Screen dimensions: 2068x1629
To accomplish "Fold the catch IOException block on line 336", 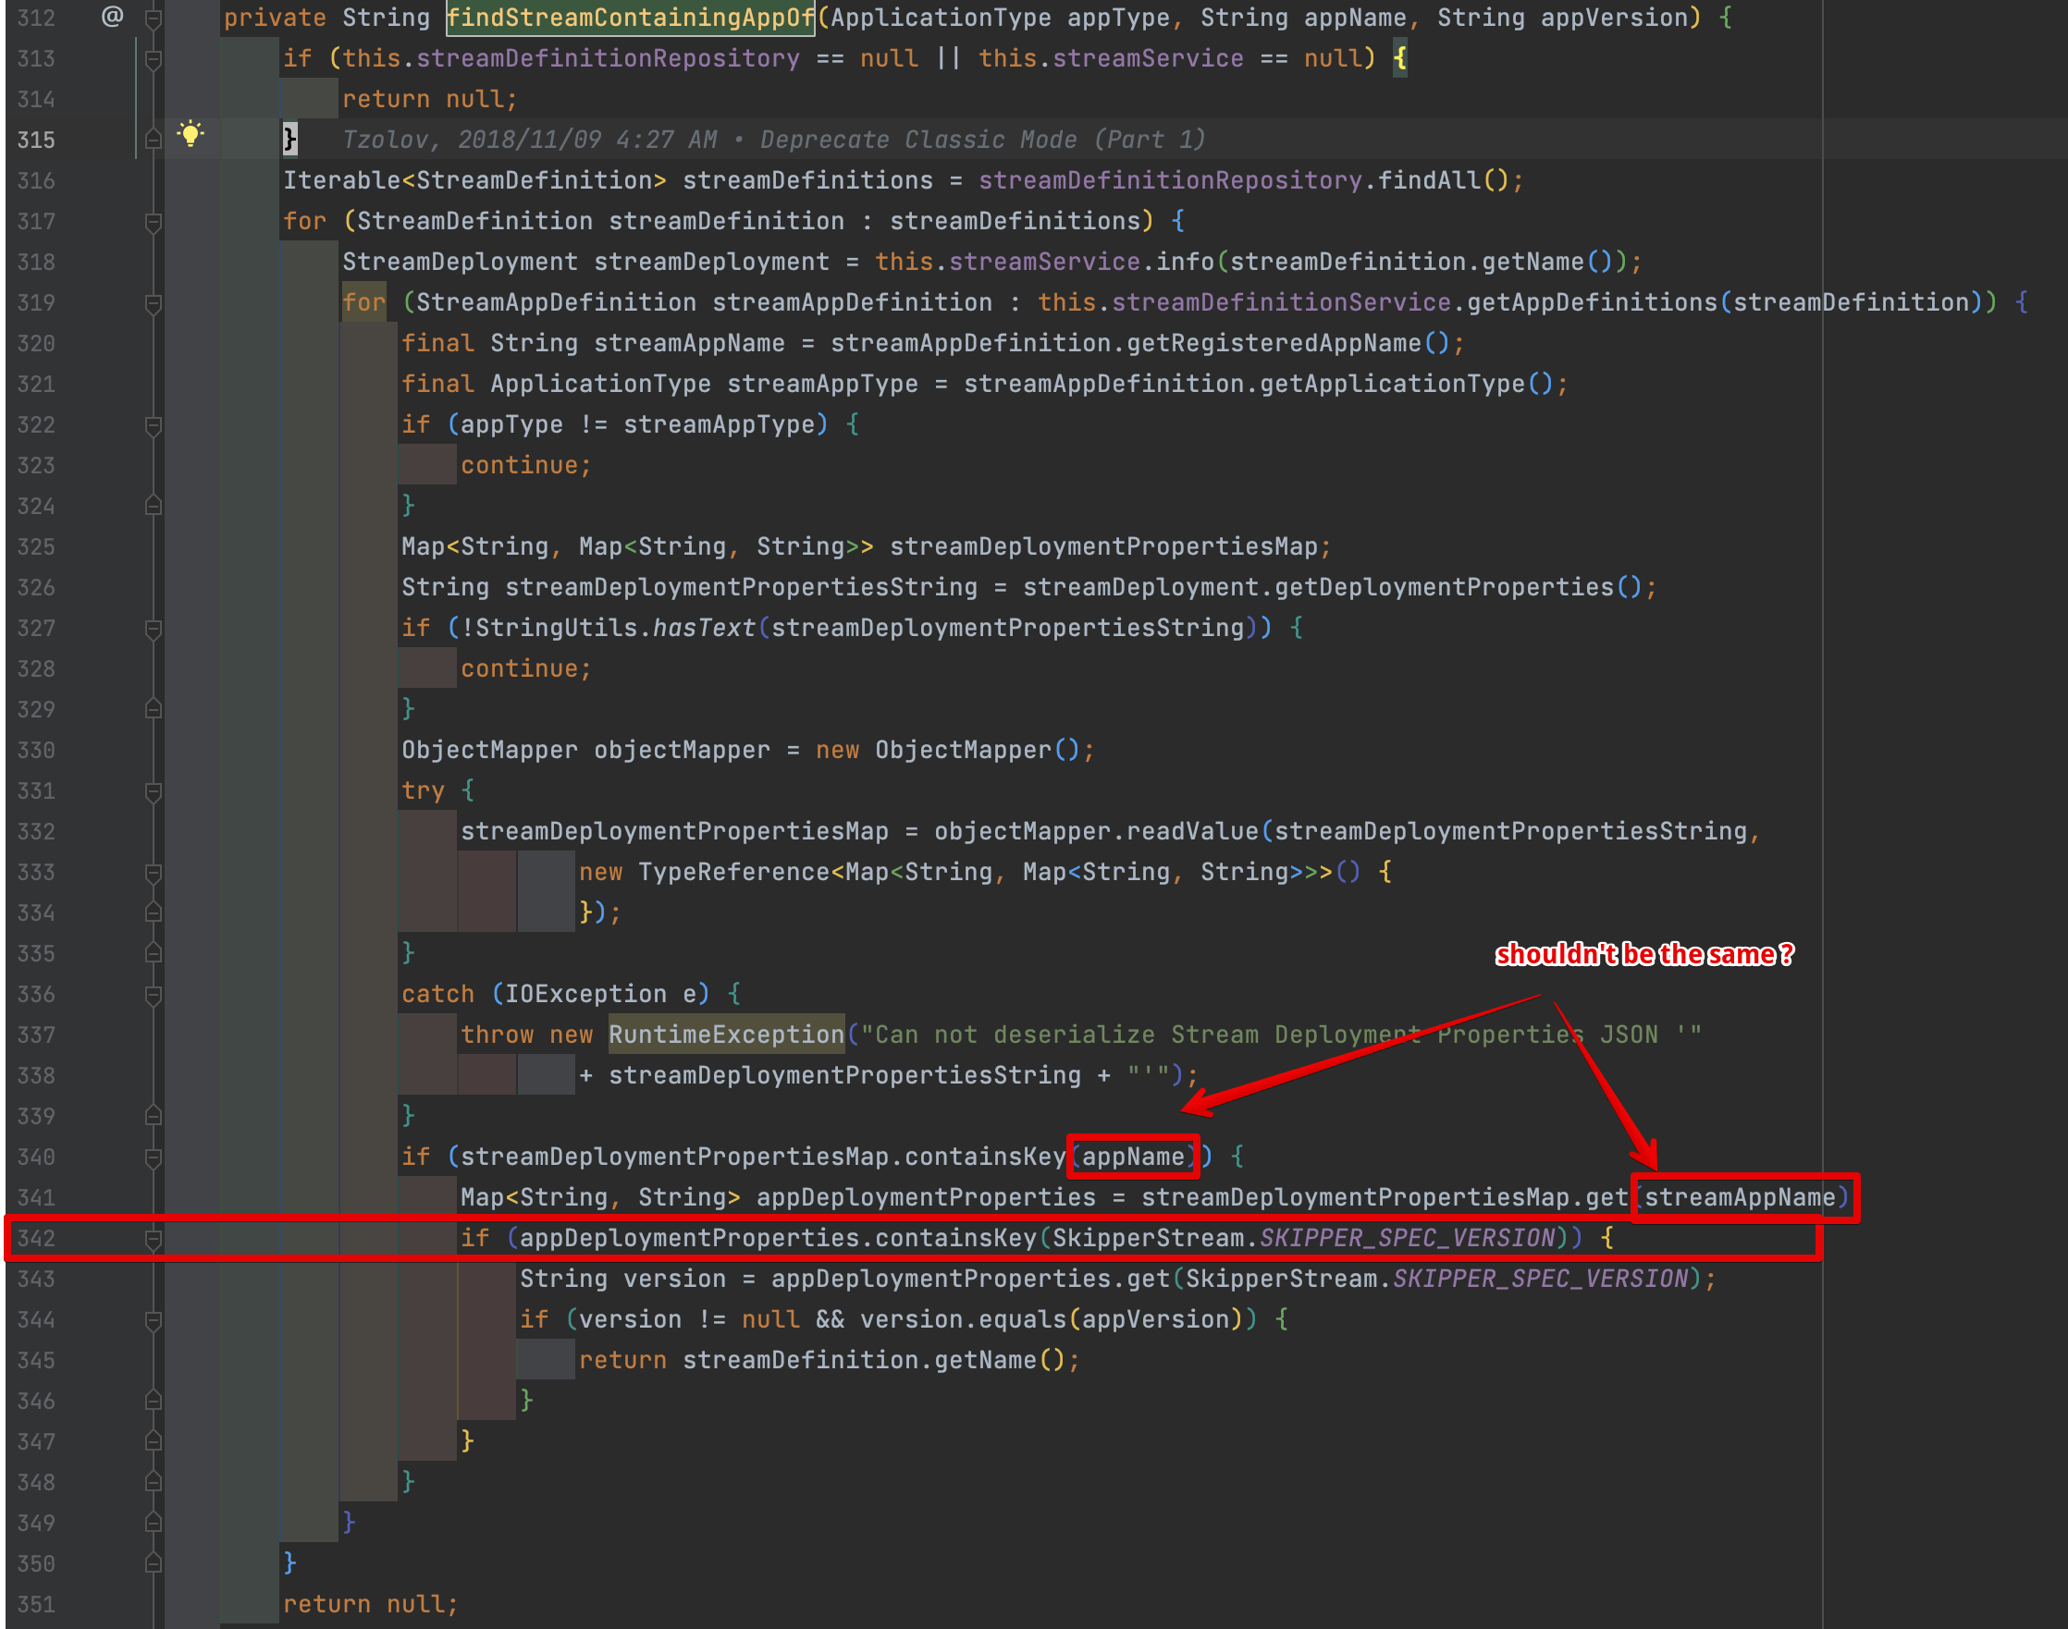I will tap(153, 995).
